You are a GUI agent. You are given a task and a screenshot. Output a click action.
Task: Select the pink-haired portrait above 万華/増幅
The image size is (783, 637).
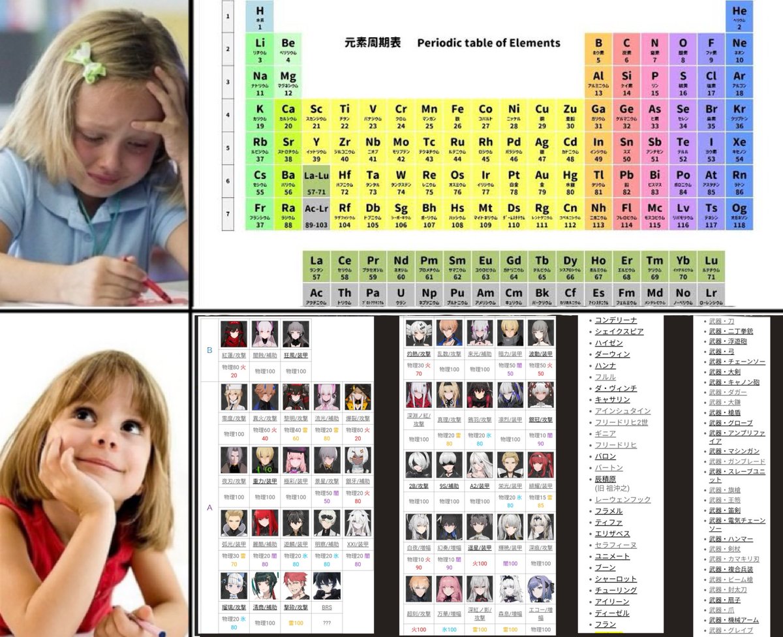pyautogui.click(x=450, y=588)
